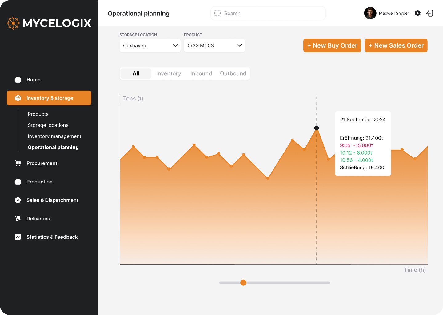
Task: Click the orange timeline slider handle
Action: (243, 282)
